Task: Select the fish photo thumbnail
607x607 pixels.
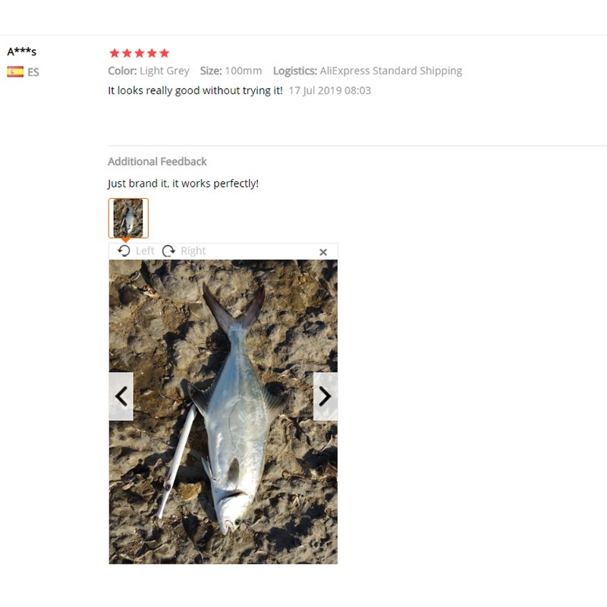Action: pos(128,218)
